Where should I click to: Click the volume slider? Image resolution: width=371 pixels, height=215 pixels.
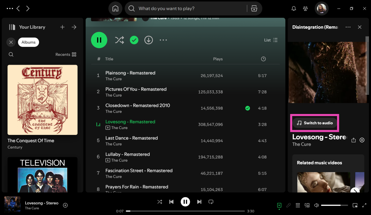[334, 205]
